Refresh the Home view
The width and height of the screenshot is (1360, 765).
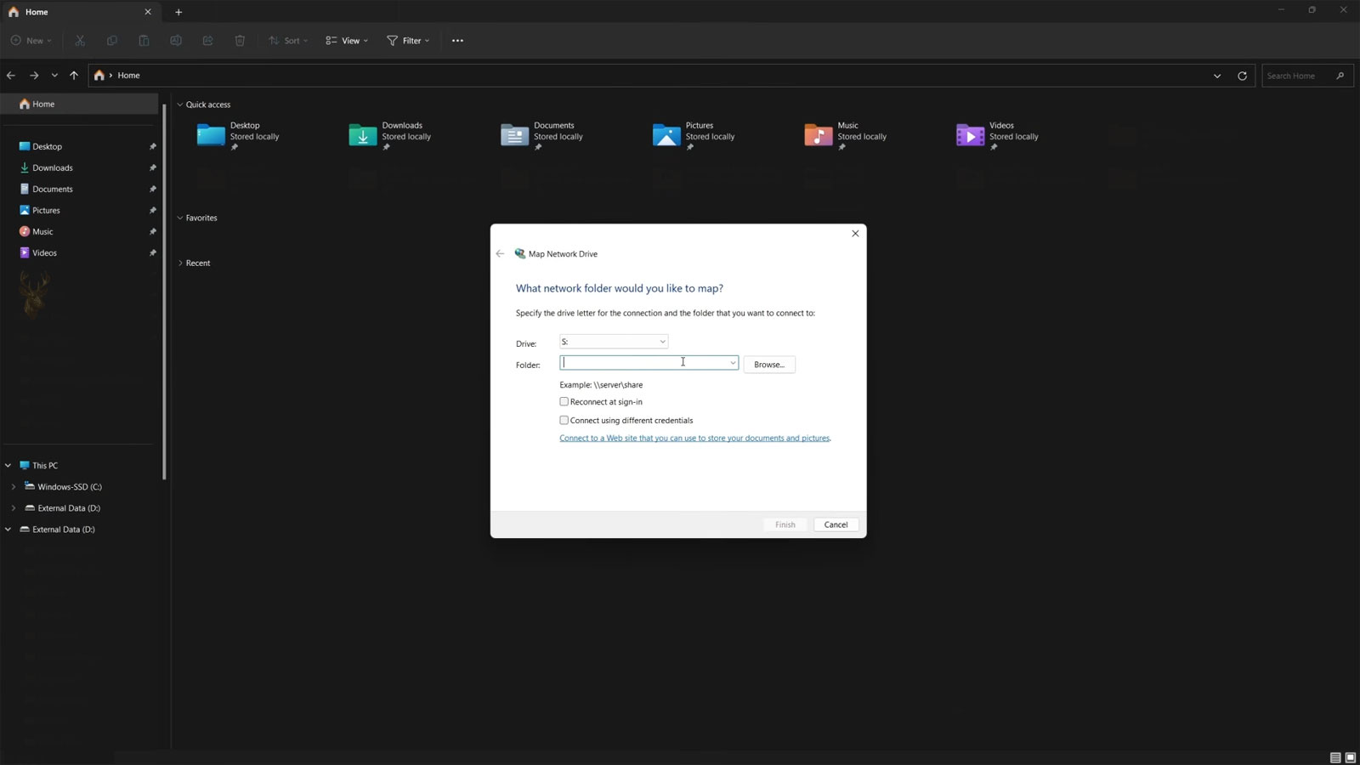point(1242,76)
